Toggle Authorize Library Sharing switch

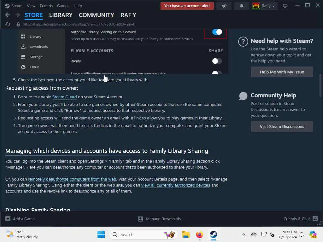(217, 32)
